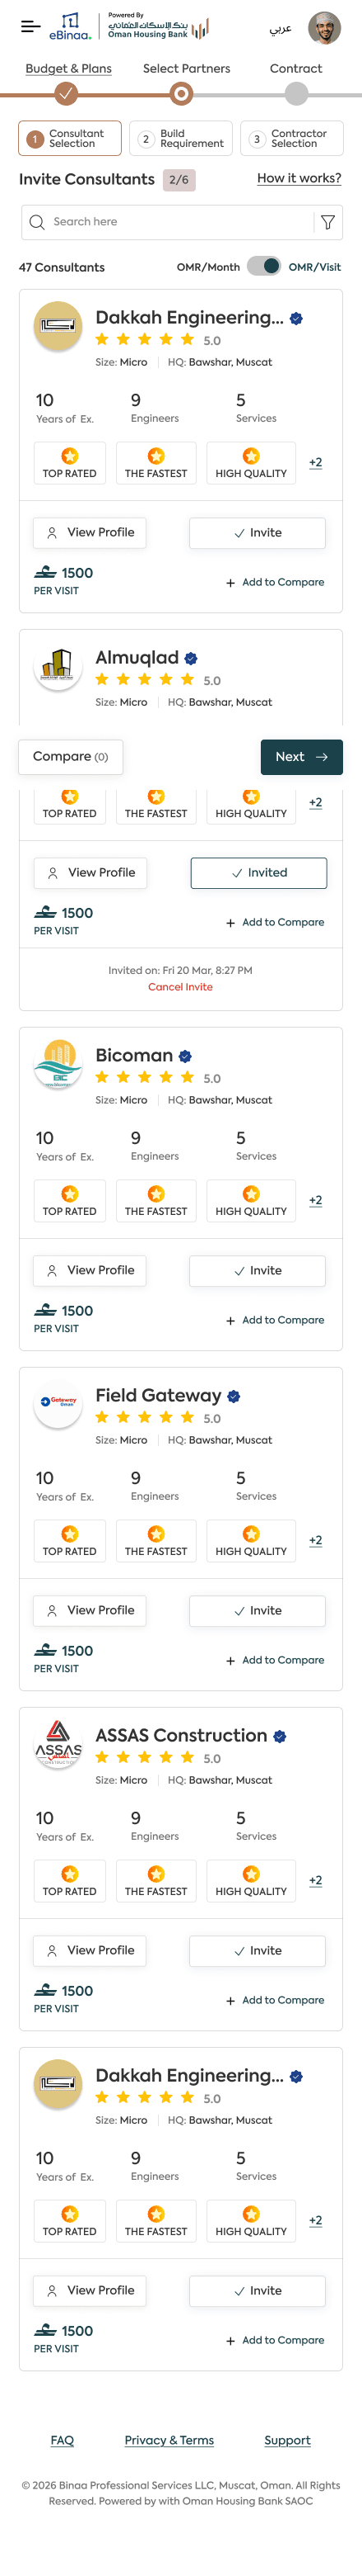Screen dimensions: 362x2576
Task: Expand +2 badges on ASSAS Construction
Action: [315, 1880]
